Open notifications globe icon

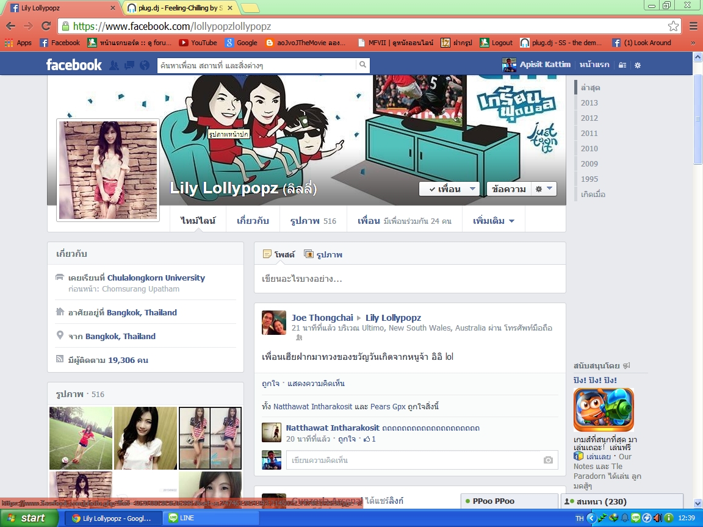tap(145, 65)
